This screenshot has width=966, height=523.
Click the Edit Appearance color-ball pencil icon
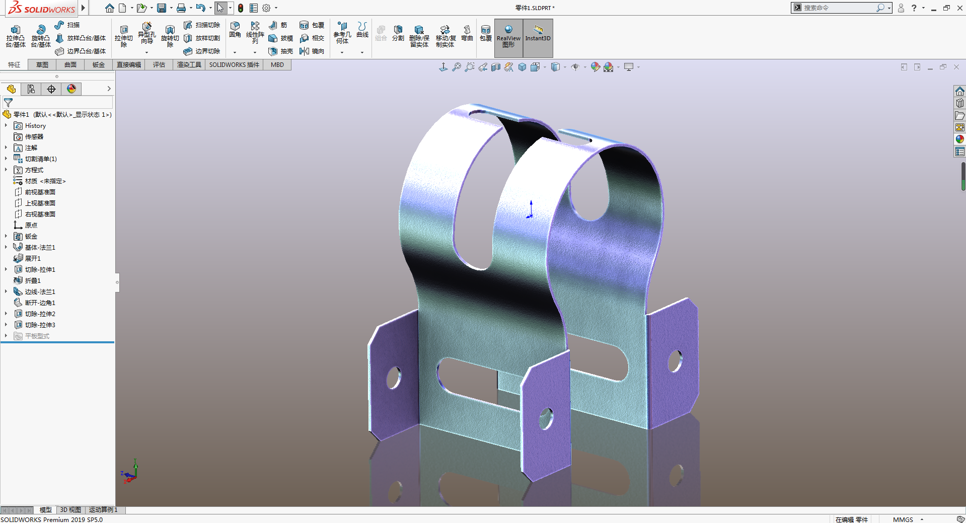pyautogui.click(x=596, y=67)
